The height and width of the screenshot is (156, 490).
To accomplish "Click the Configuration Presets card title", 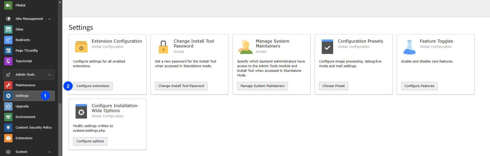I will (360, 41).
